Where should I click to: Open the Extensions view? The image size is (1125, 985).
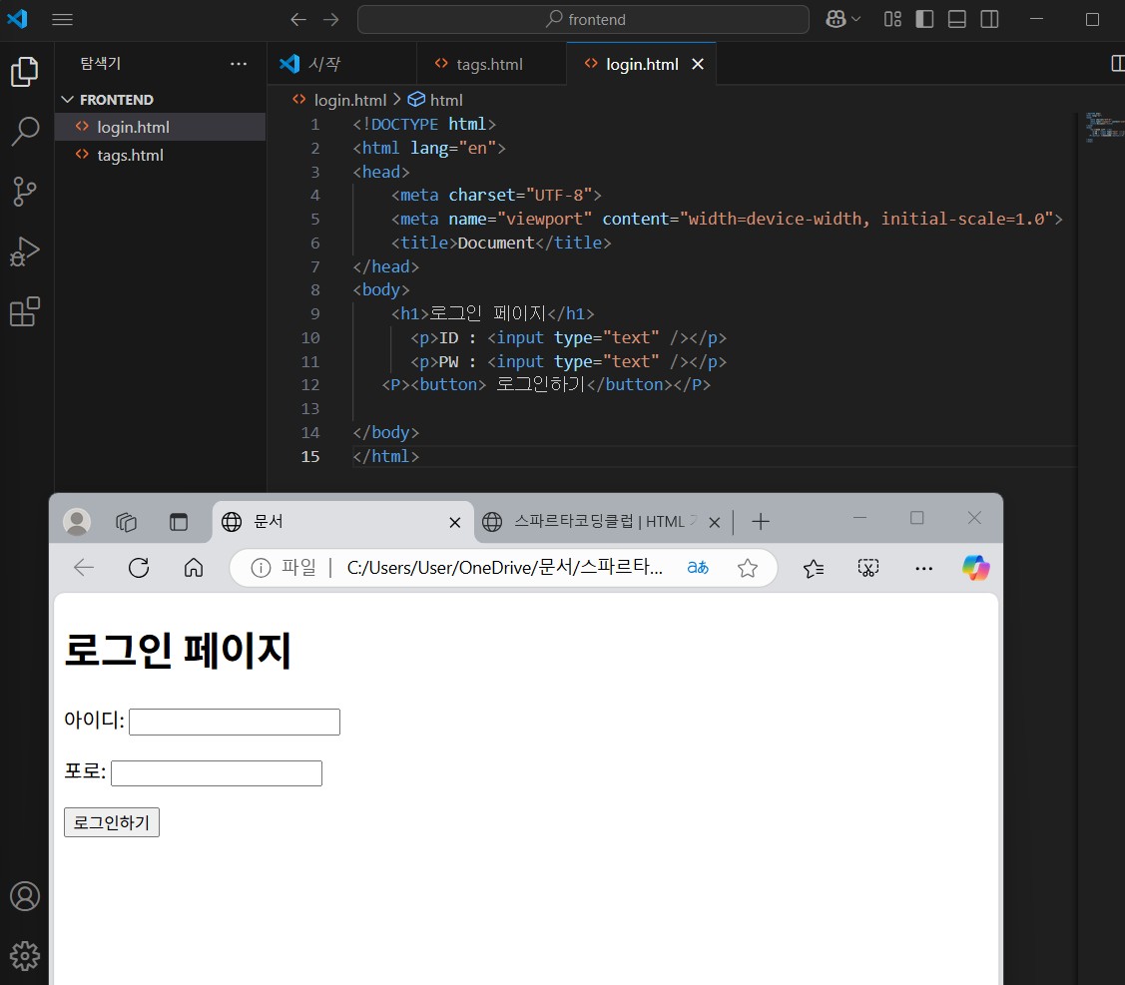[24, 311]
